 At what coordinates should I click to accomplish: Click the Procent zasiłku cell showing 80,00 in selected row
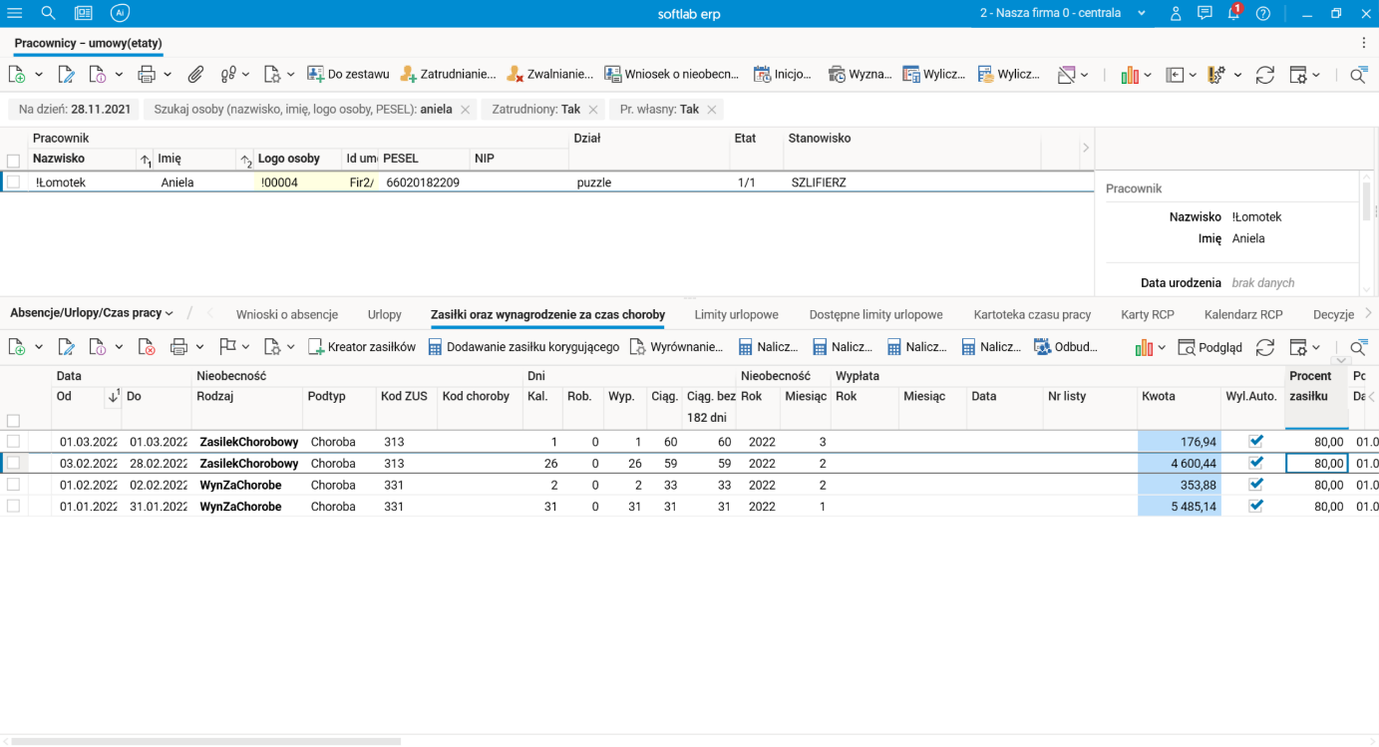[1316, 463]
